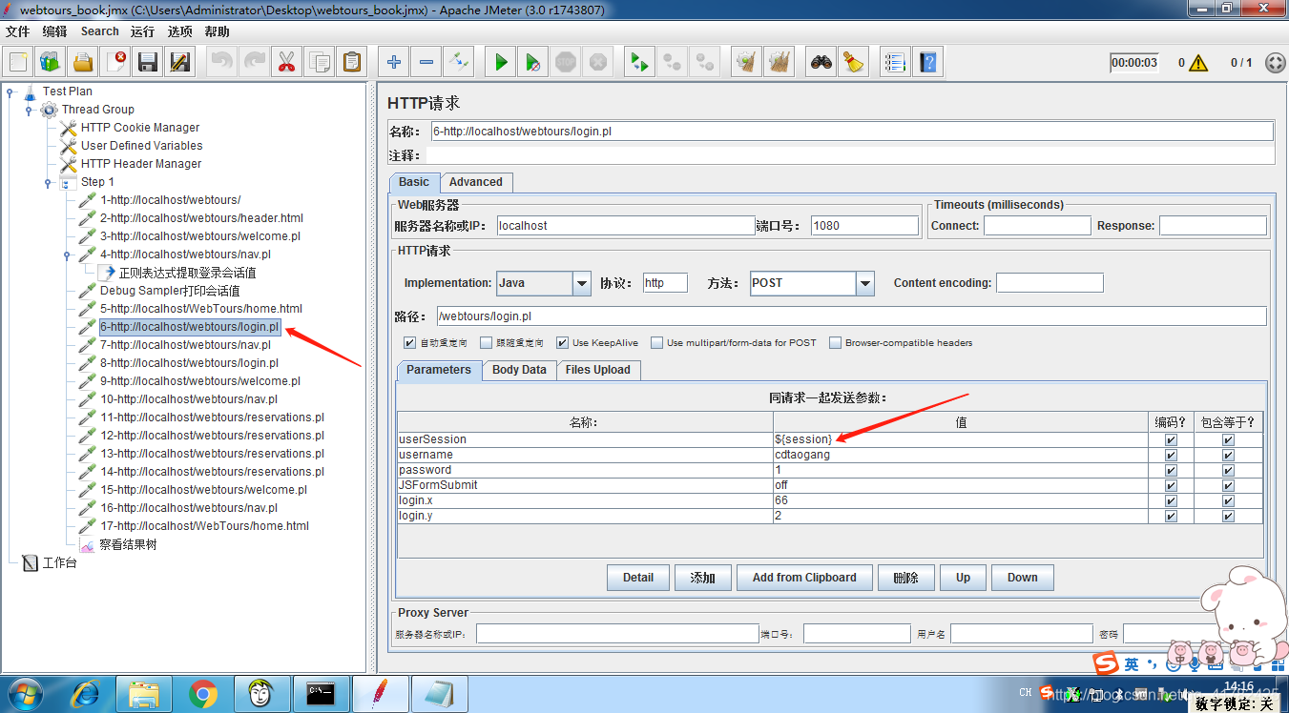Click the 路径 field with /webtours/login.pl

[851, 316]
